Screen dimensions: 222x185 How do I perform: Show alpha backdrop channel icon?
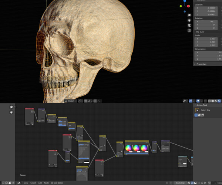[x=195, y=183]
